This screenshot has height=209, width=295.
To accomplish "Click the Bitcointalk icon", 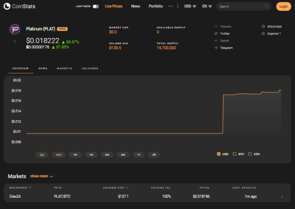I will 263,26.
